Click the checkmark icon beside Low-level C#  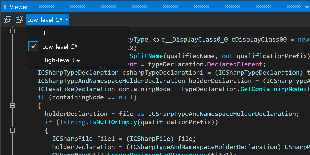33,47
